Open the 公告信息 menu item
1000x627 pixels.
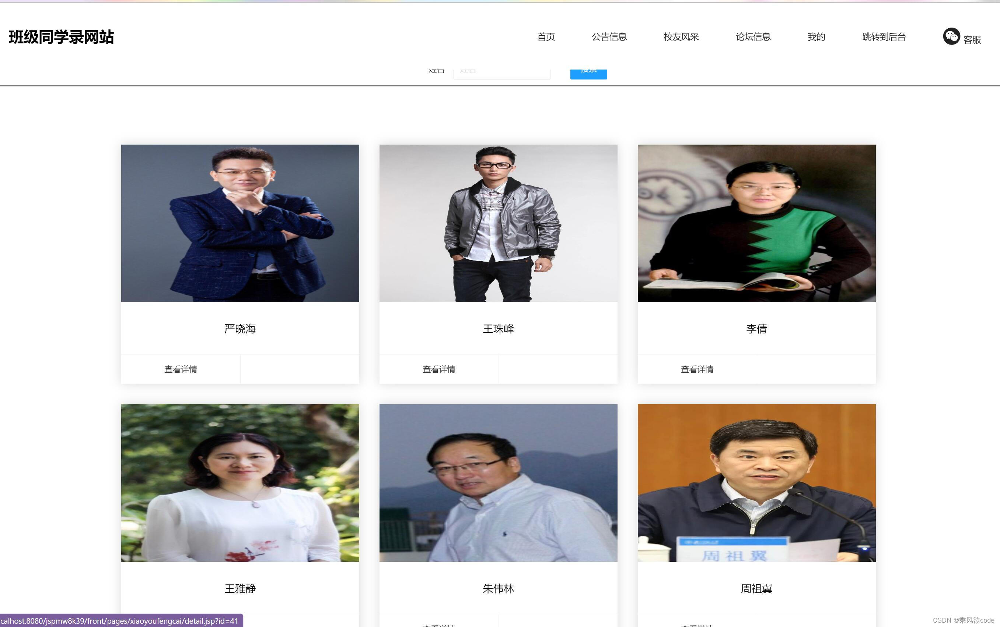(609, 36)
